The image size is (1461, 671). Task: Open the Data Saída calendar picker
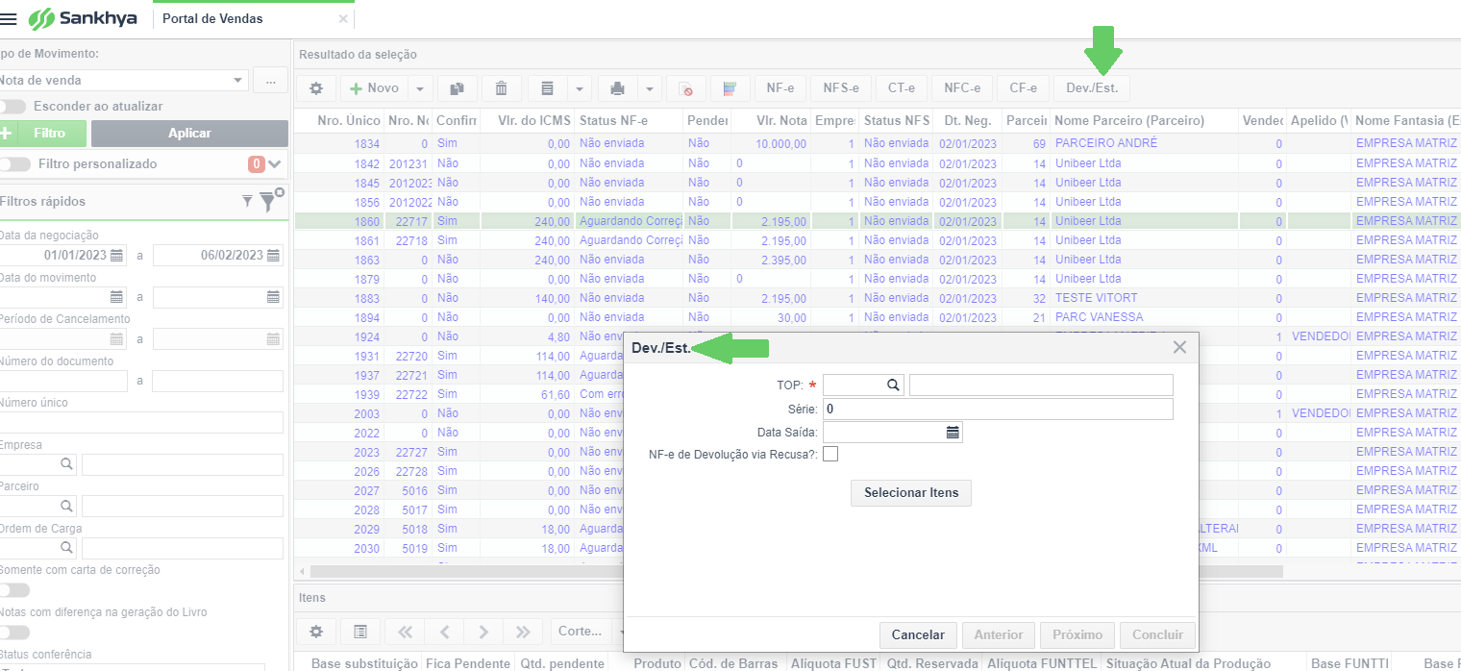(x=953, y=433)
